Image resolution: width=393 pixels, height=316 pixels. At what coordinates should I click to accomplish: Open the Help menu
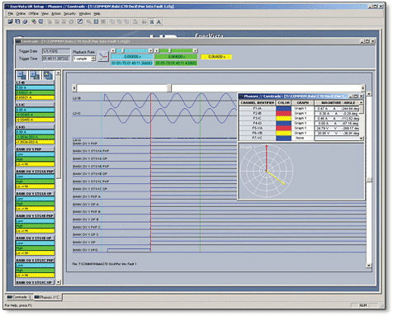[x=97, y=13]
